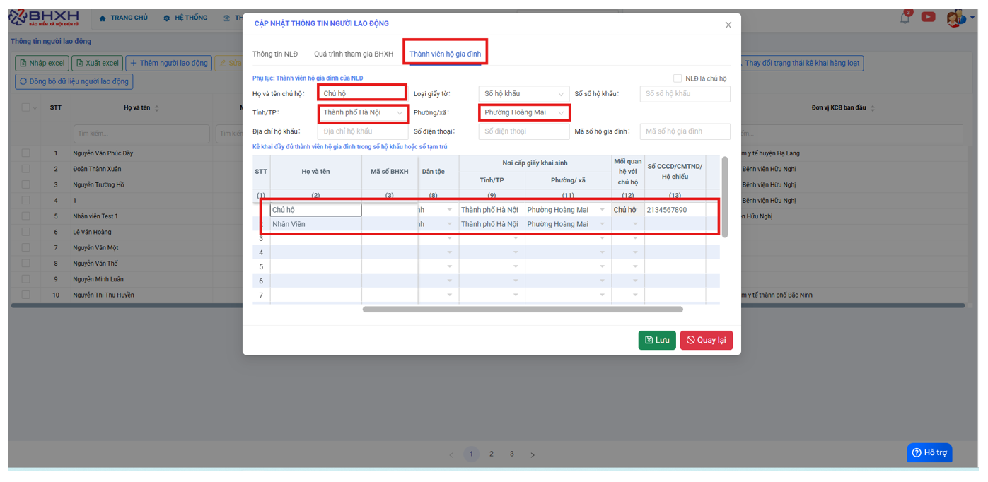Open the Loại giấy tờ dropdown
The image size is (988, 482).
coord(523,94)
